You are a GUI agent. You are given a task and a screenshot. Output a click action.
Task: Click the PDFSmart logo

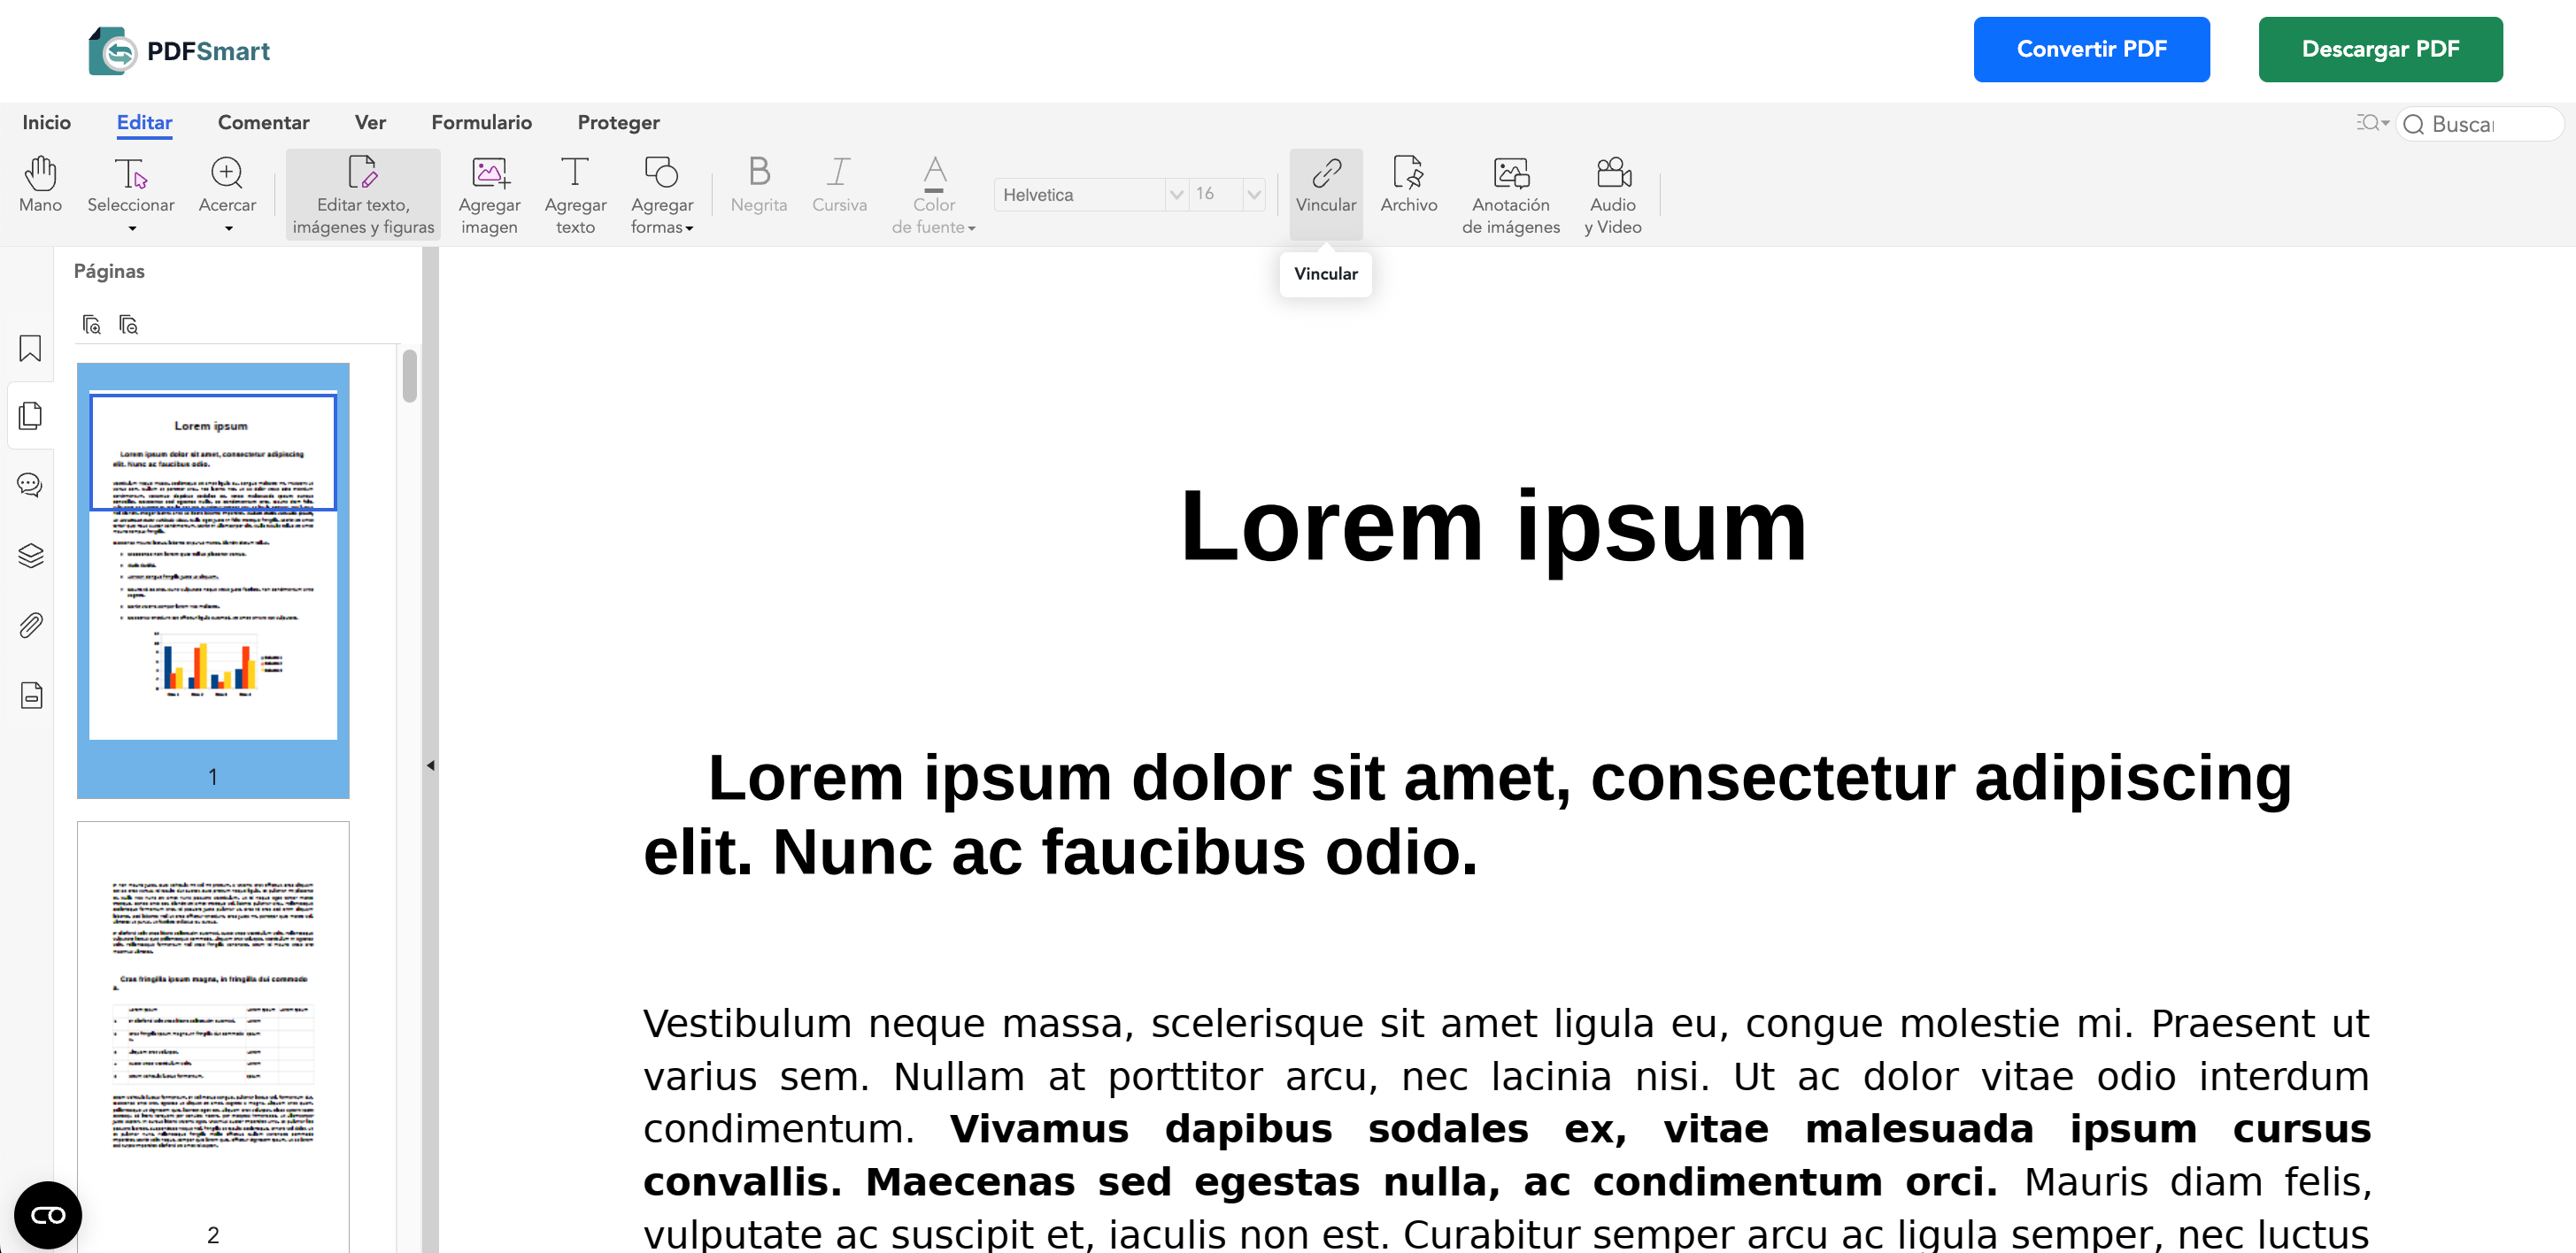pos(179,51)
